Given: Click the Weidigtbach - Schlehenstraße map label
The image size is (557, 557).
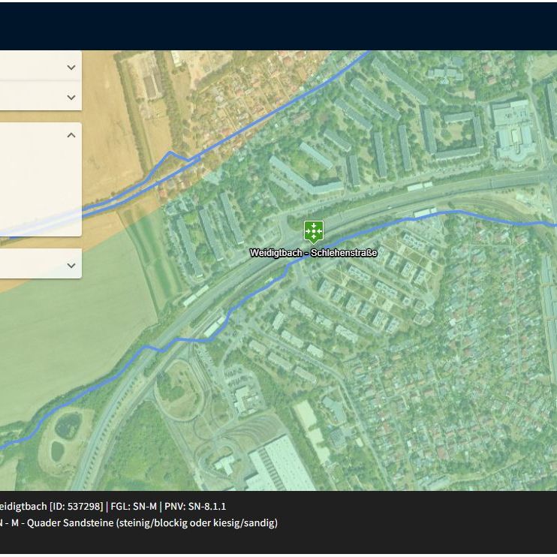Looking at the screenshot, I should (313, 253).
